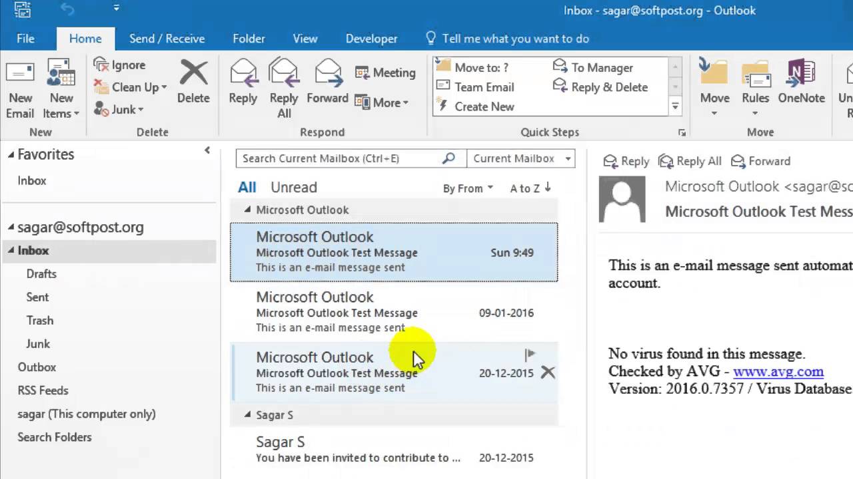Click Forward in the ribbon
The height and width of the screenshot is (479, 853).
pyautogui.click(x=327, y=81)
